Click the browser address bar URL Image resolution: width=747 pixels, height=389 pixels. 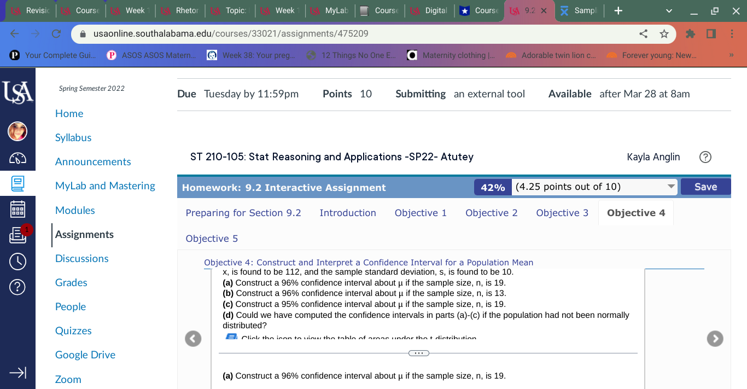pyautogui.click(x=231, y=34)
